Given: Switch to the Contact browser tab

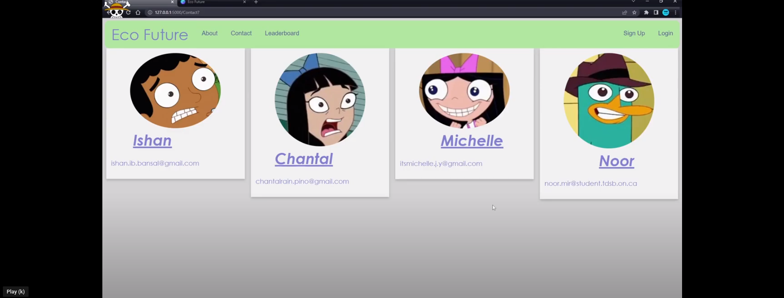Looking at the screenshot, I should (141, 2).
